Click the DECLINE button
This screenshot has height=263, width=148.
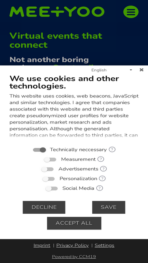(x=44, y=207)
